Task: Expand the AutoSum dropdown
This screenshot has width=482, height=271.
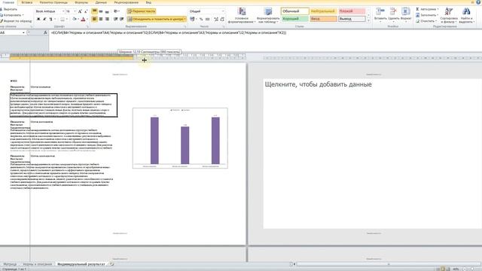Action: [x=438, y=9]
